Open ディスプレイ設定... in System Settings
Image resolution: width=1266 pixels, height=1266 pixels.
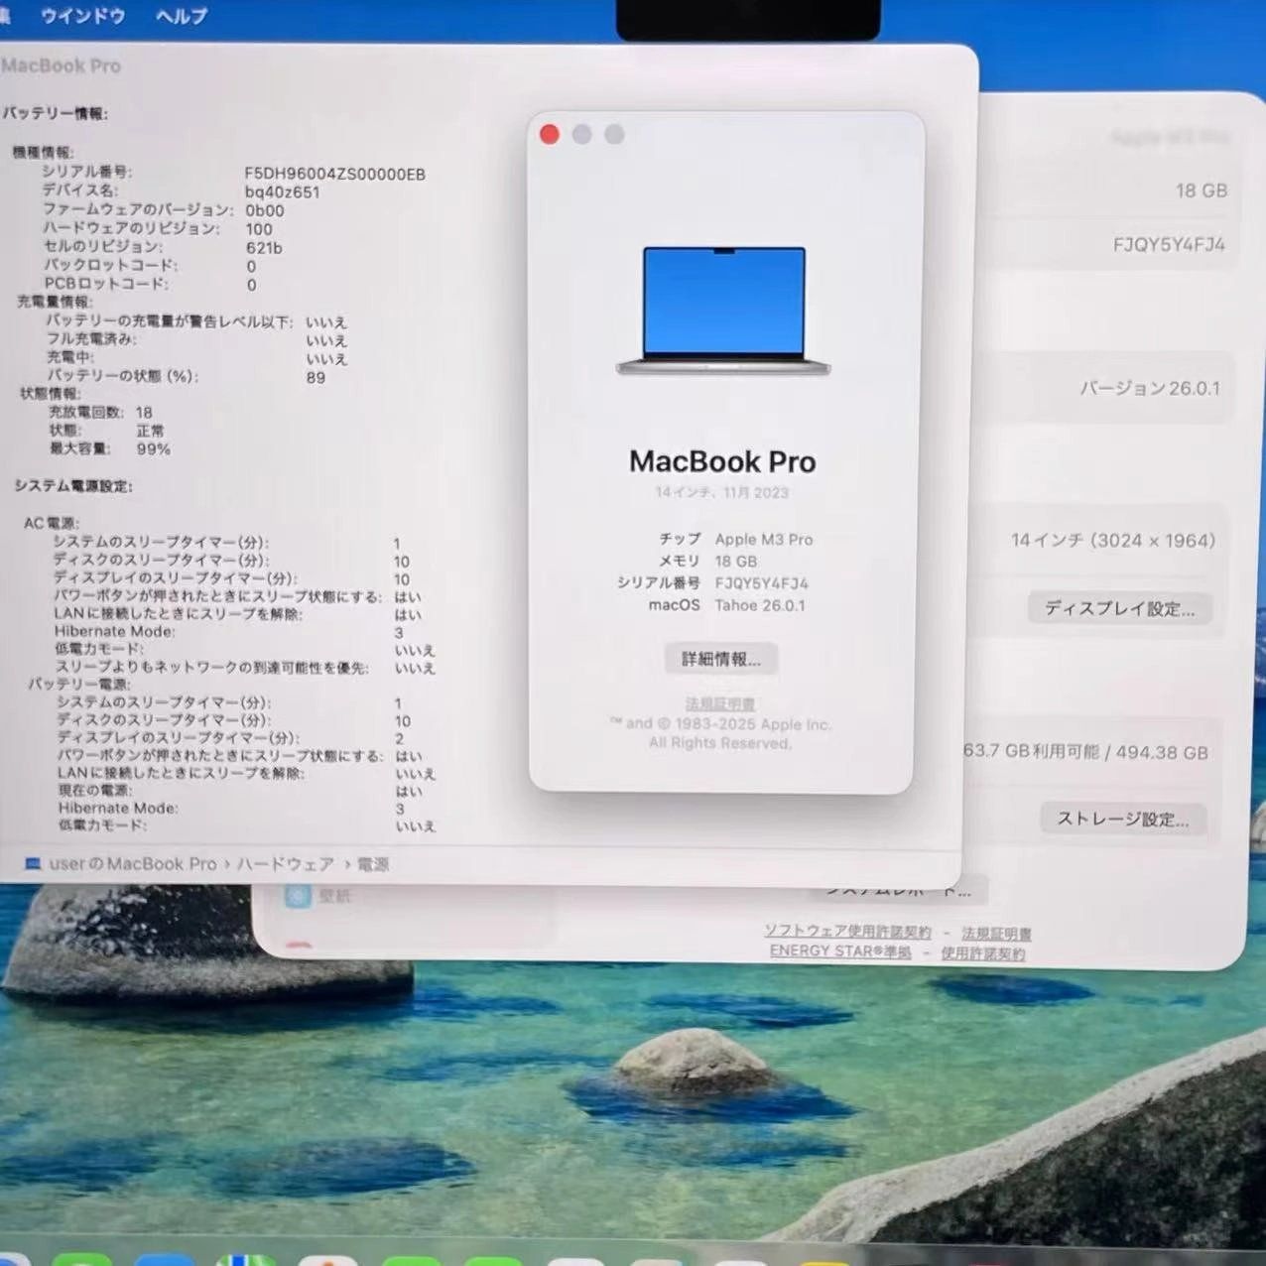[x=1119, y=608]
